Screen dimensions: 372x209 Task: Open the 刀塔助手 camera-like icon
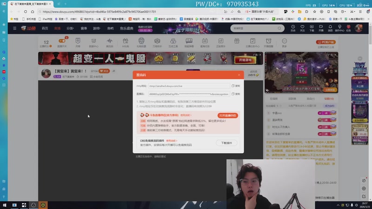tap(157, 42)
